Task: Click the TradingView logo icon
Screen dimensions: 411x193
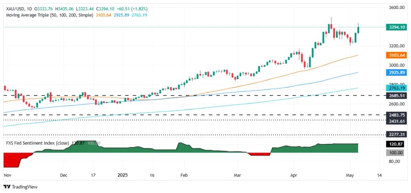Action: click(x=7, y=187)
